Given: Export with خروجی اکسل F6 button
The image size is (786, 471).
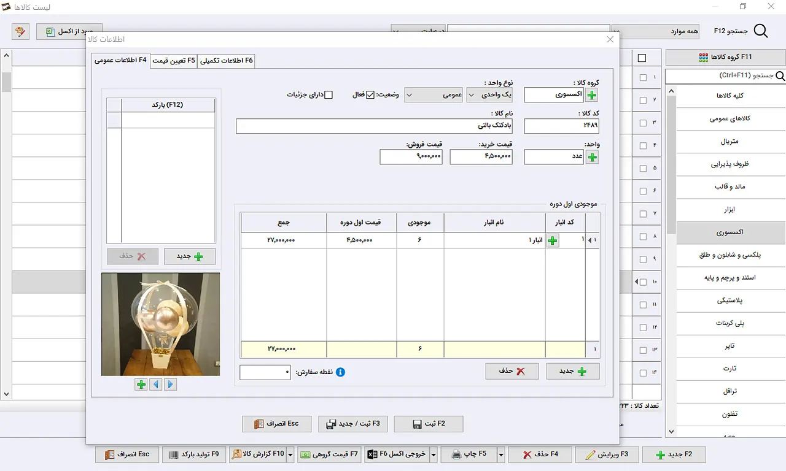Looking at the screenshot, I should [x=397, y=454].
